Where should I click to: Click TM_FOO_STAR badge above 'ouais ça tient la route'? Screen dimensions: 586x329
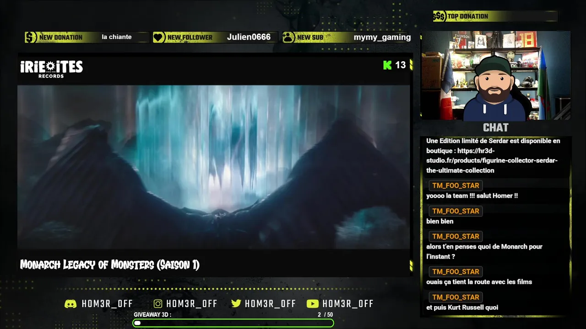pos(456,271)
